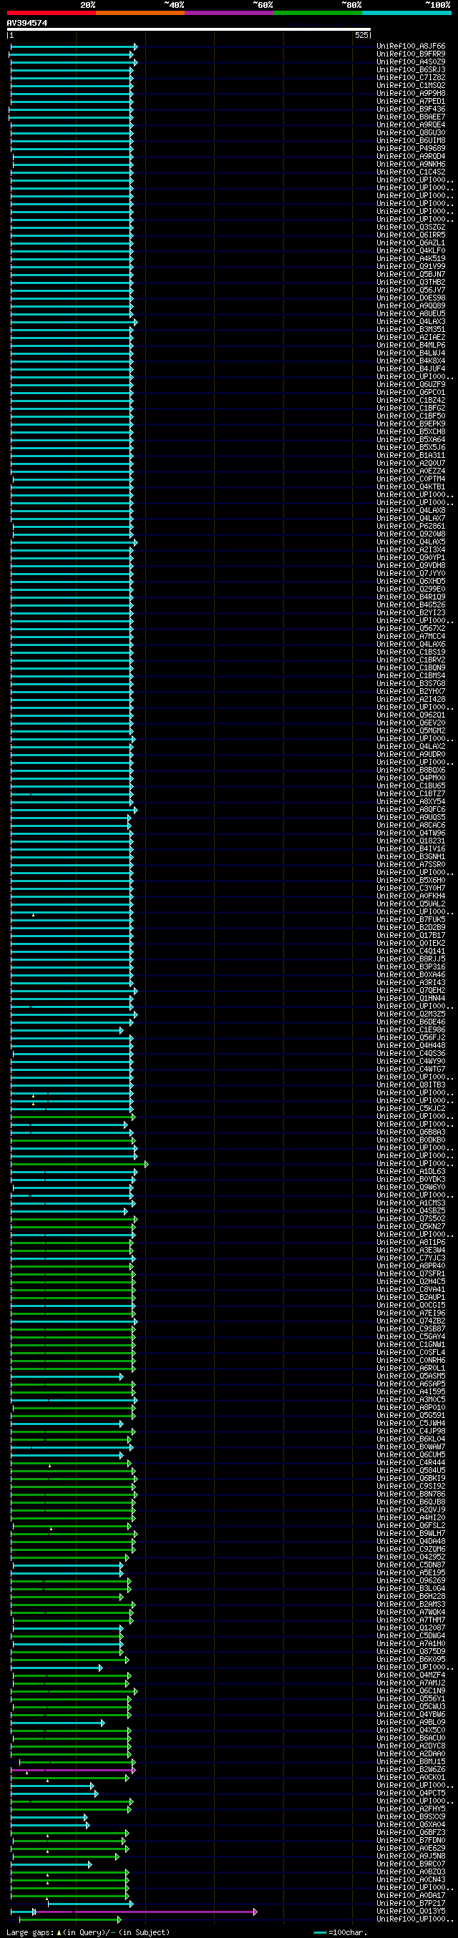Open hit UniRef100_B6SRJ3
Screen dimensions: 458x1938
411,70
